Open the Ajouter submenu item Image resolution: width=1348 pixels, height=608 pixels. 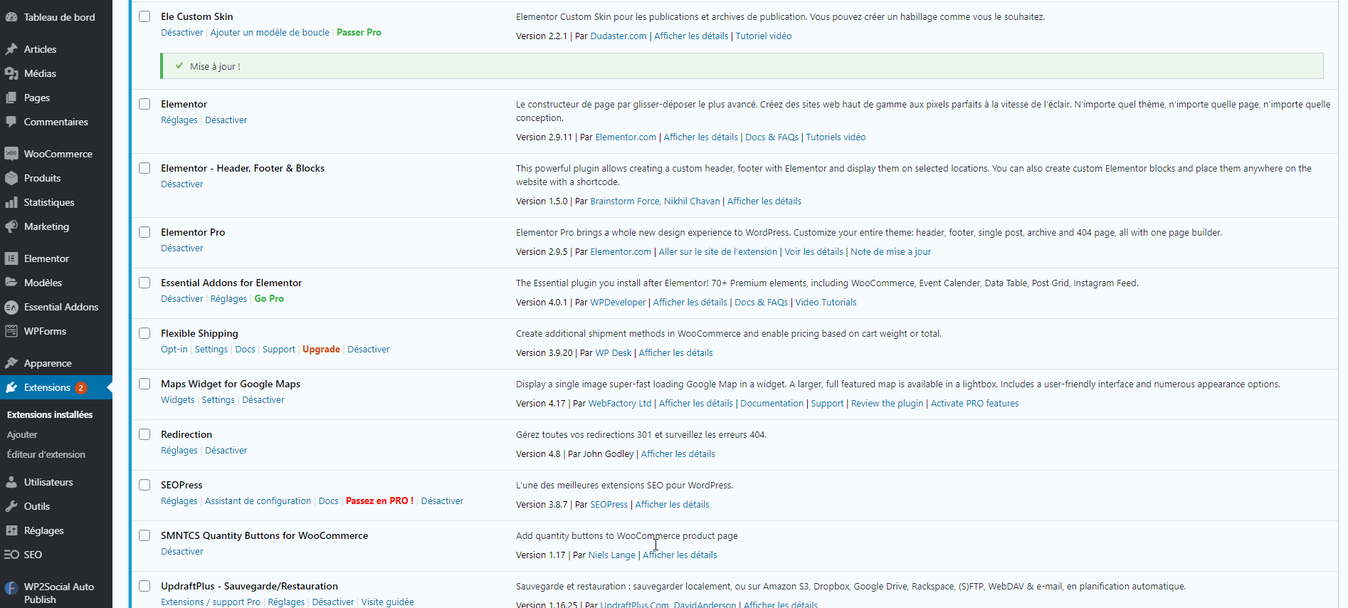(x=22, y=434)
